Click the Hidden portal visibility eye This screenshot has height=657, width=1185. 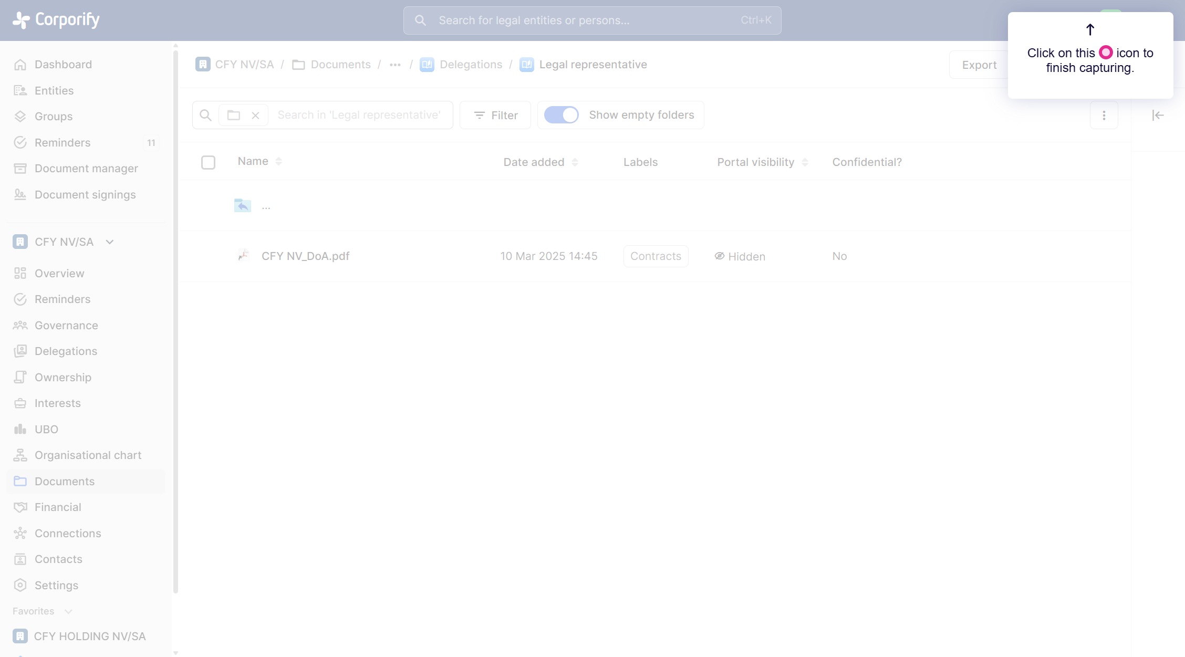[x=720, y=256]
